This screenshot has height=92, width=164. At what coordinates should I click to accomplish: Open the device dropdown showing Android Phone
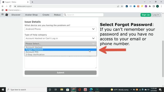[x=60, y=29]
